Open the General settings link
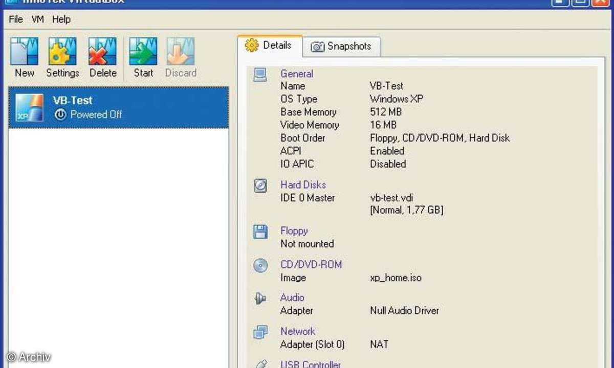Viewport: 614px width, 368px height. (297, 74)
